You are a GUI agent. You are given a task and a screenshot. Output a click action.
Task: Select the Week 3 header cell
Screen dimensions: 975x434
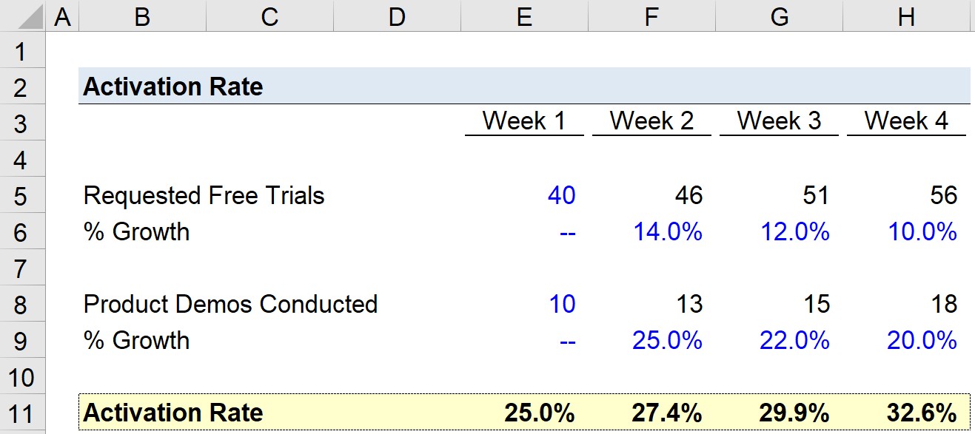[x=779, y=121]
